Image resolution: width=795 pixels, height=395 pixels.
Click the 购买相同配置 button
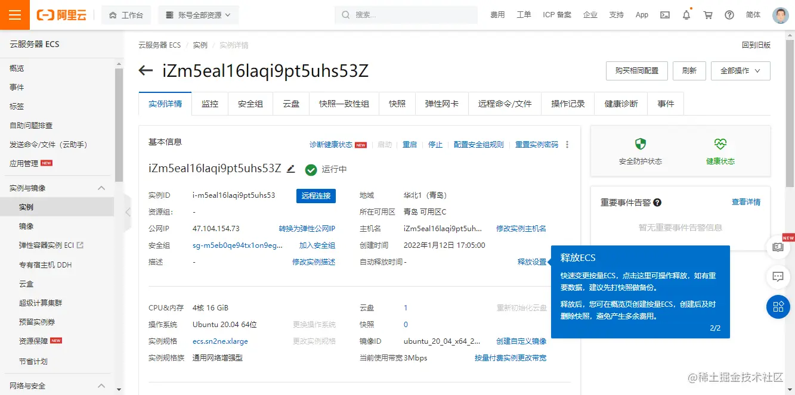coord(637,70)
